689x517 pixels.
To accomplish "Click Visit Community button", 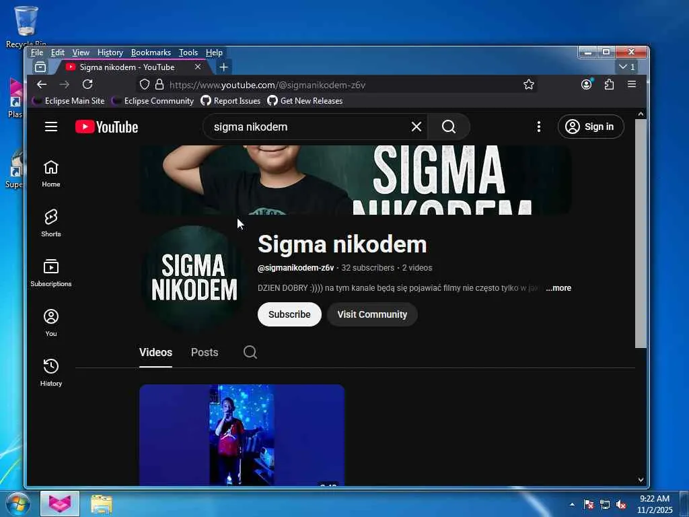I will point(372,314).
